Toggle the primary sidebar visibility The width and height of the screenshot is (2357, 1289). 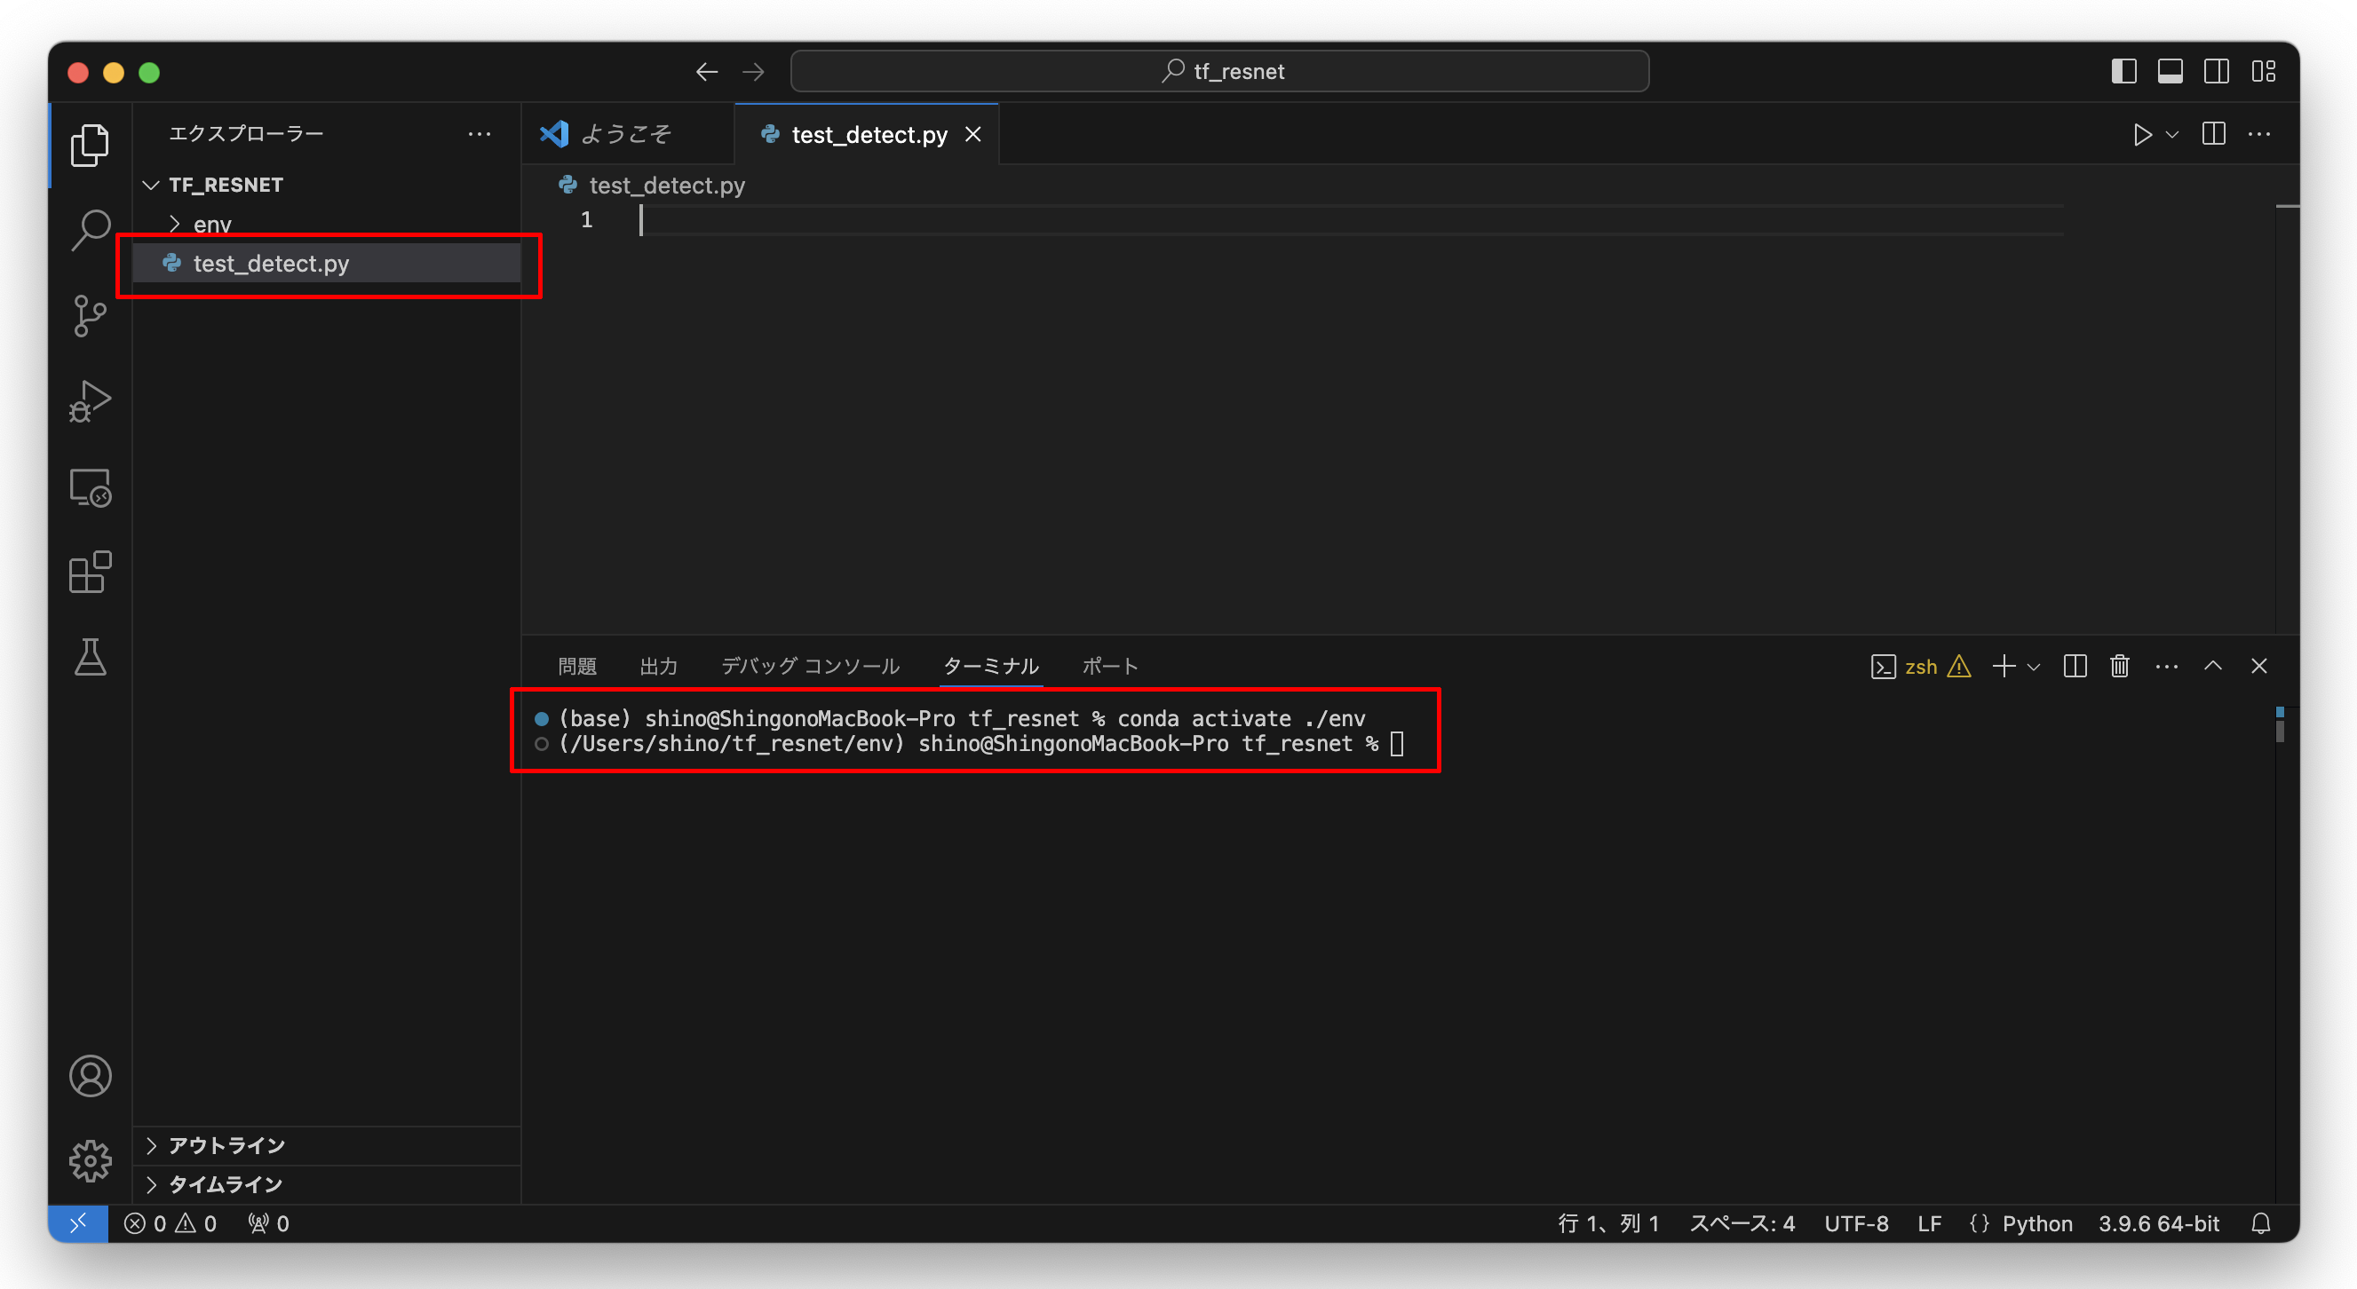tap(2123, 71)
